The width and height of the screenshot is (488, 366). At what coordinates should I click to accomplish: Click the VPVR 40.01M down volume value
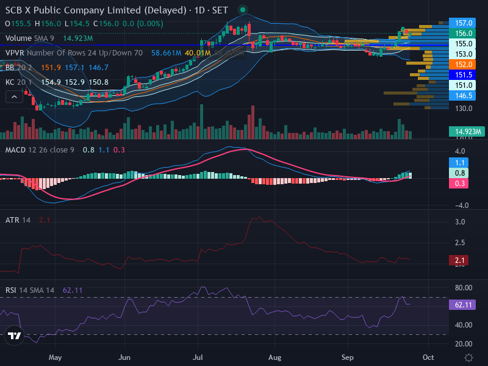click(x=198, y=53)
